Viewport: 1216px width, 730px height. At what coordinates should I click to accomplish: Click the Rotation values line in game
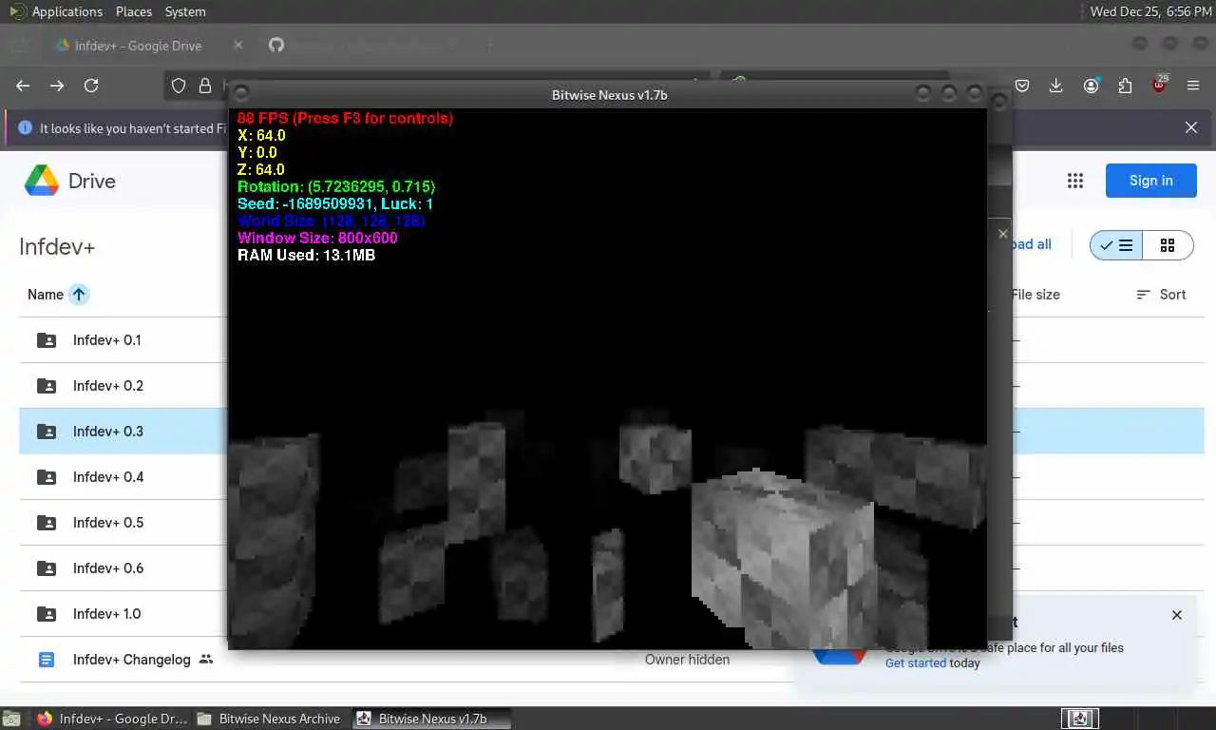point(336,186)
